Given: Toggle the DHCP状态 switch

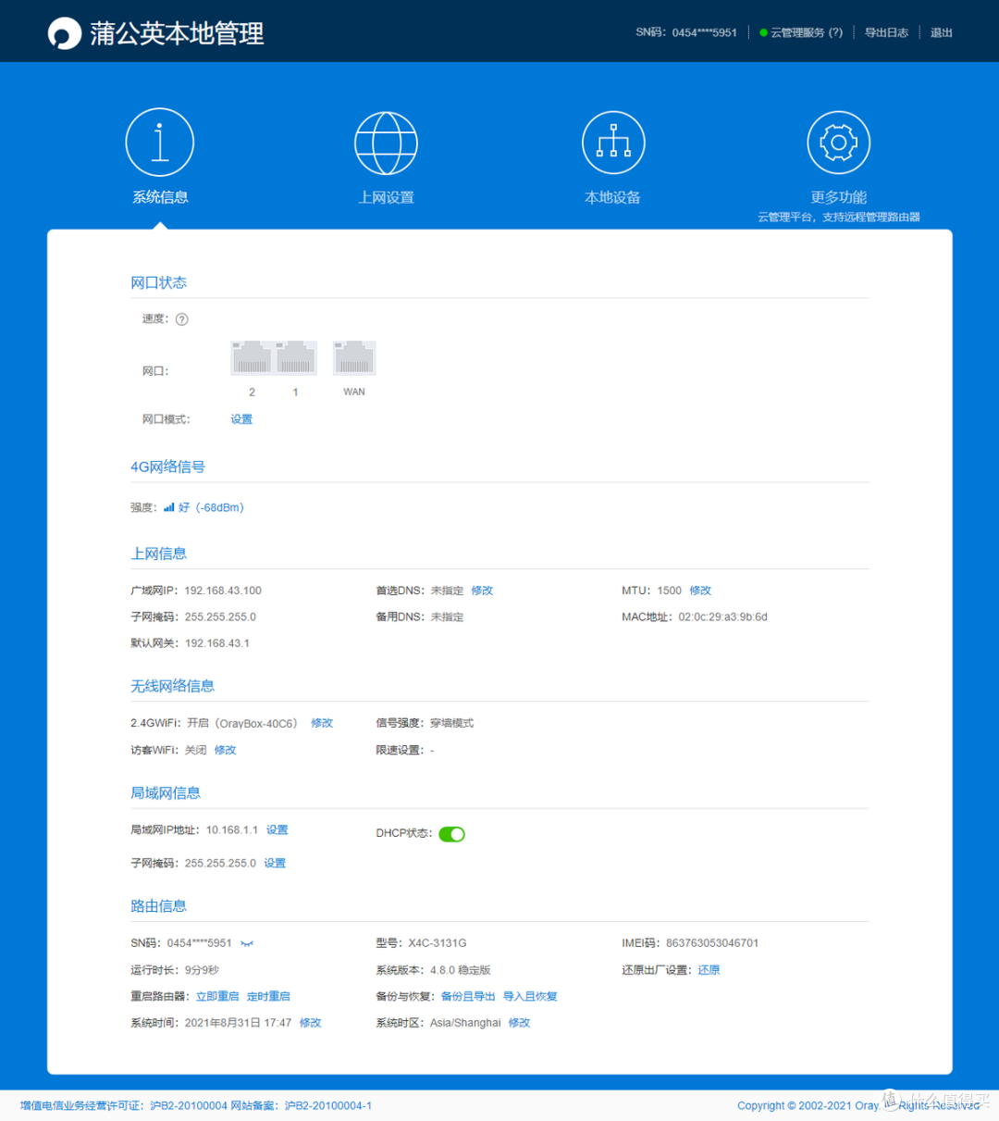Looking at the screenshot, I should click(x=451, y=834).
